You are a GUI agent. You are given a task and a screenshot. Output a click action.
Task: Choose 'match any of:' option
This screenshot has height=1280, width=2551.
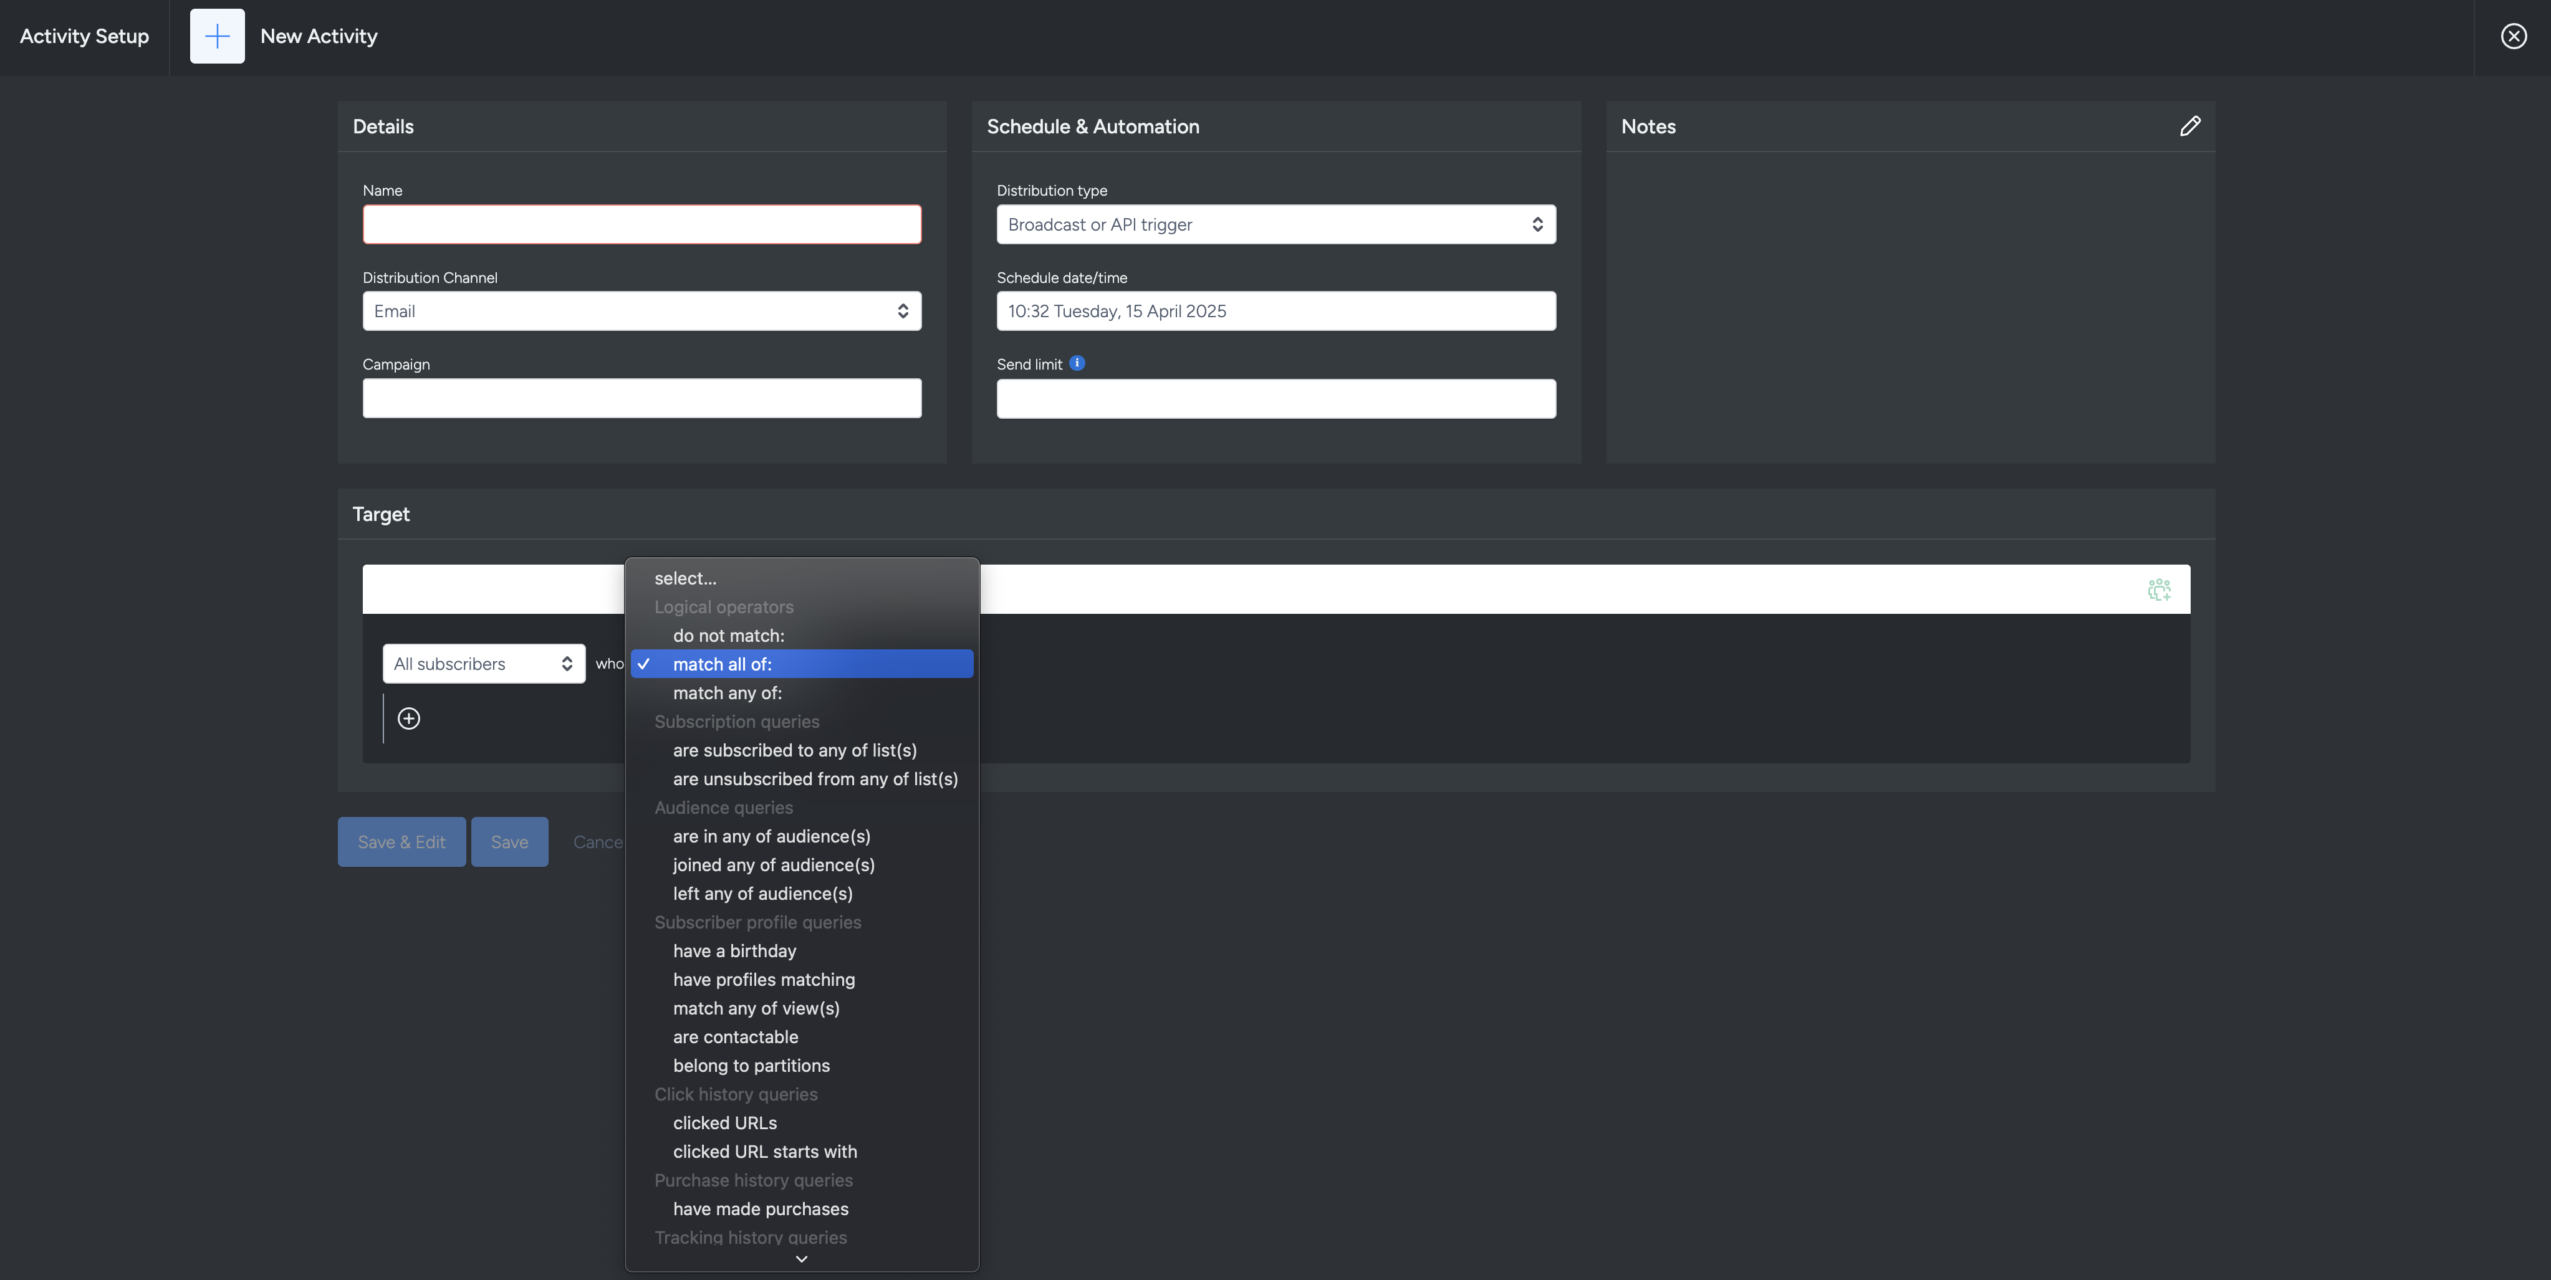pos(727,693)
